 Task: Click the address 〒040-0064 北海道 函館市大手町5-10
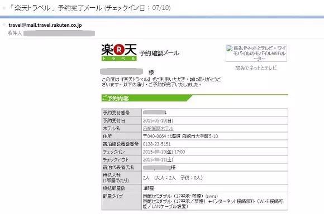[180, 137]
